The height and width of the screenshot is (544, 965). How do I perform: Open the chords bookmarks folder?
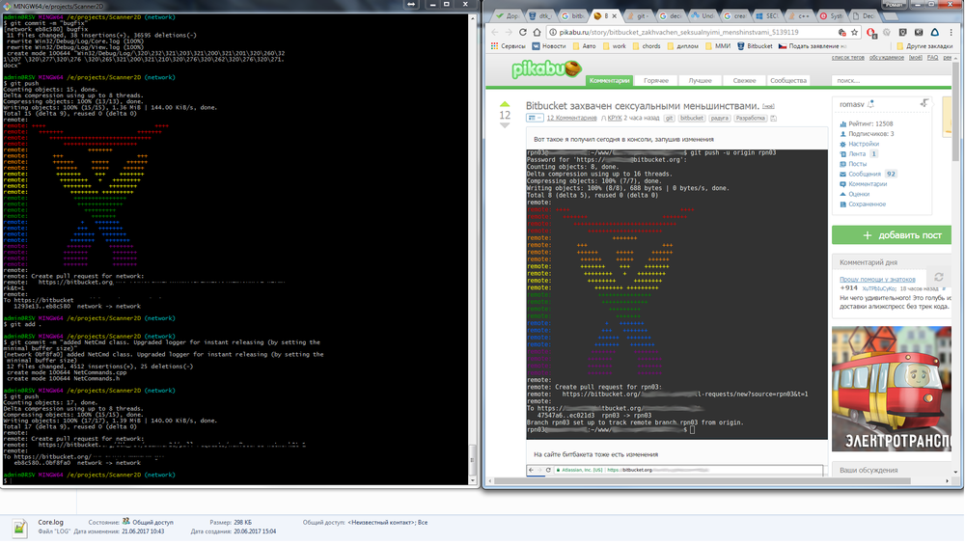(647, 46)
